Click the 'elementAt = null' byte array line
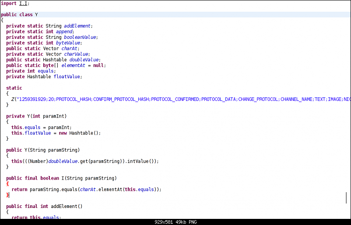Viewport: 351px width, 225px height. coord(56,65)
